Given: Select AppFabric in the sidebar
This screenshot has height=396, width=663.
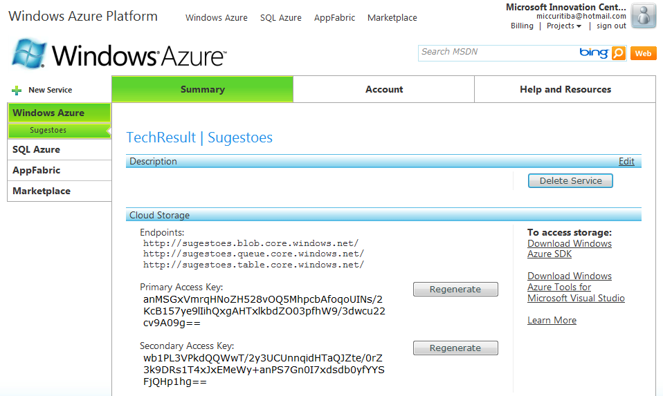Looking at the screenshot, I should pos(60,170).
